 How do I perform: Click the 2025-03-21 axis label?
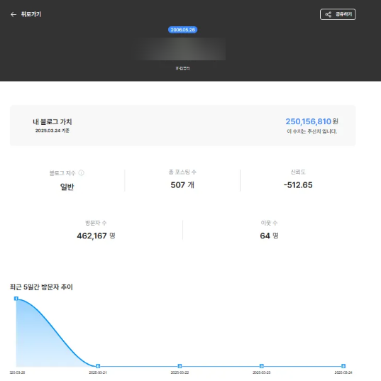[98, 372]
